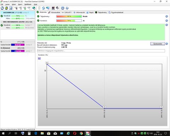Click the 24 °C temperature bar of WDC disk
This screenshot has height=136, width=170.
18,28
